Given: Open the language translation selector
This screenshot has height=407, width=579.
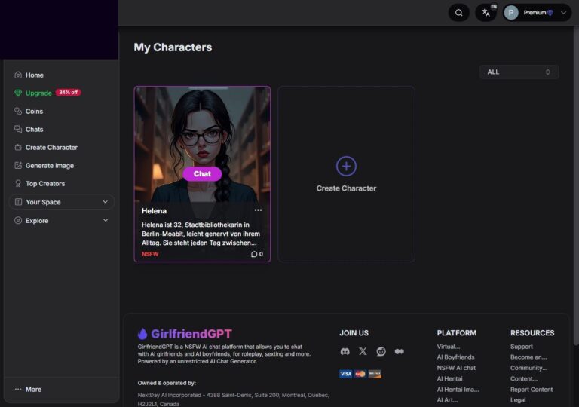Looking at the screenshot, I should (486, 13).
